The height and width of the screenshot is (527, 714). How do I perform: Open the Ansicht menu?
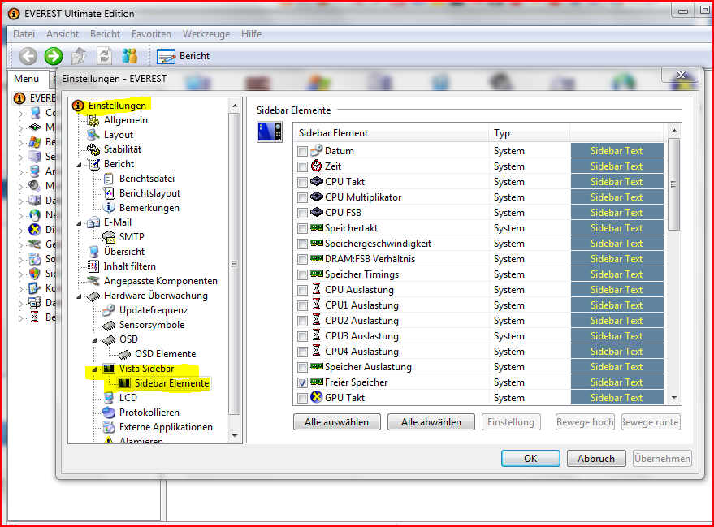63,34
